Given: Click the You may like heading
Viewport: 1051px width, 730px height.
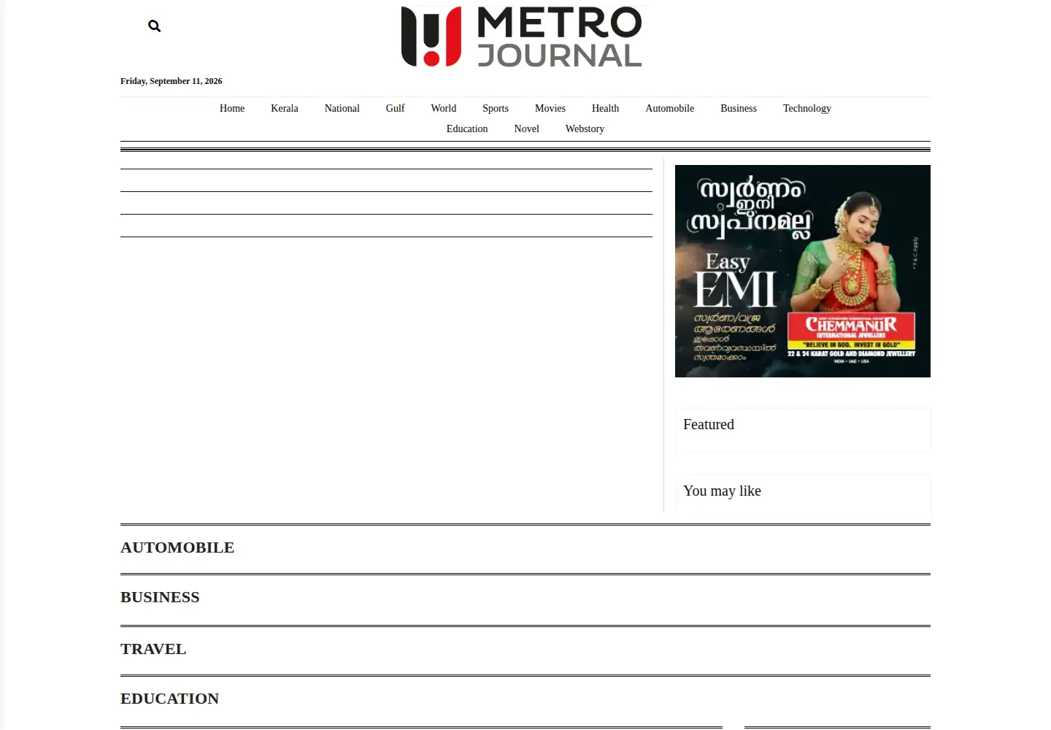Looking at the screenshot, I should tap(722, 491).
